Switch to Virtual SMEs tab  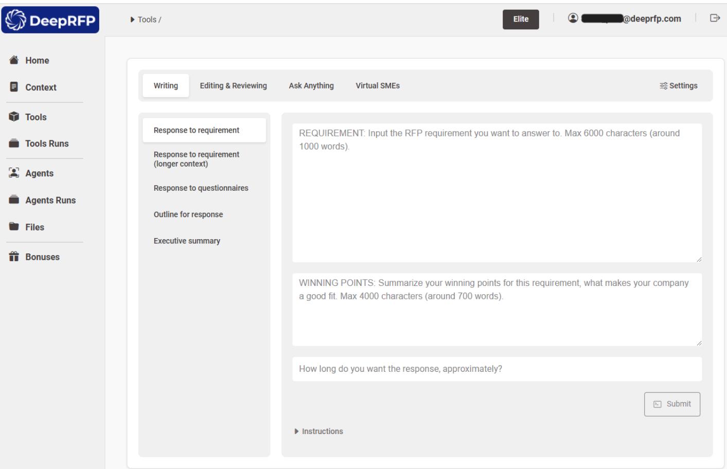click(377, 86)
